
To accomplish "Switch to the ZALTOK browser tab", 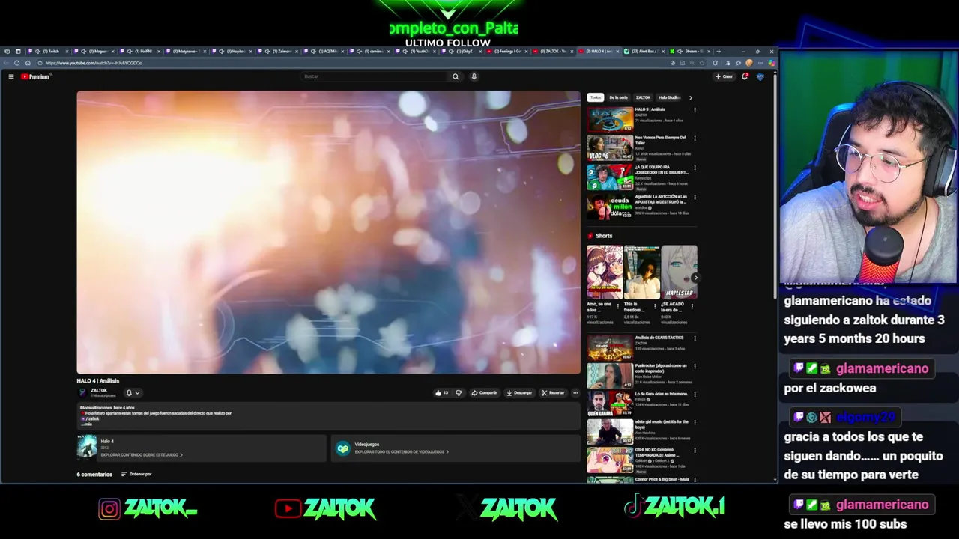I will tap(553, 51).
